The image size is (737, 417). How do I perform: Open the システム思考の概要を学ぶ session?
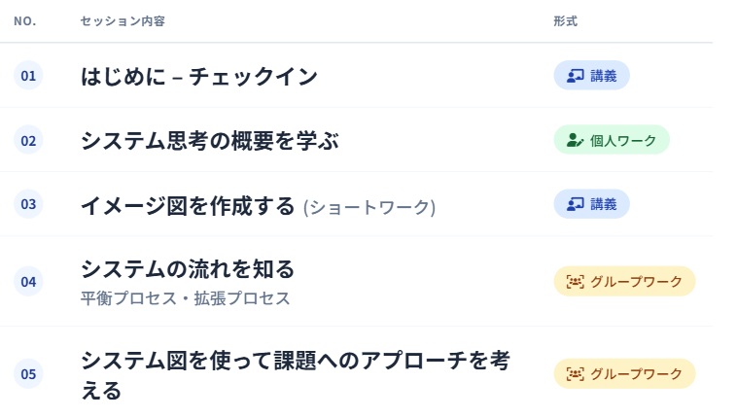tap(209, 141)
